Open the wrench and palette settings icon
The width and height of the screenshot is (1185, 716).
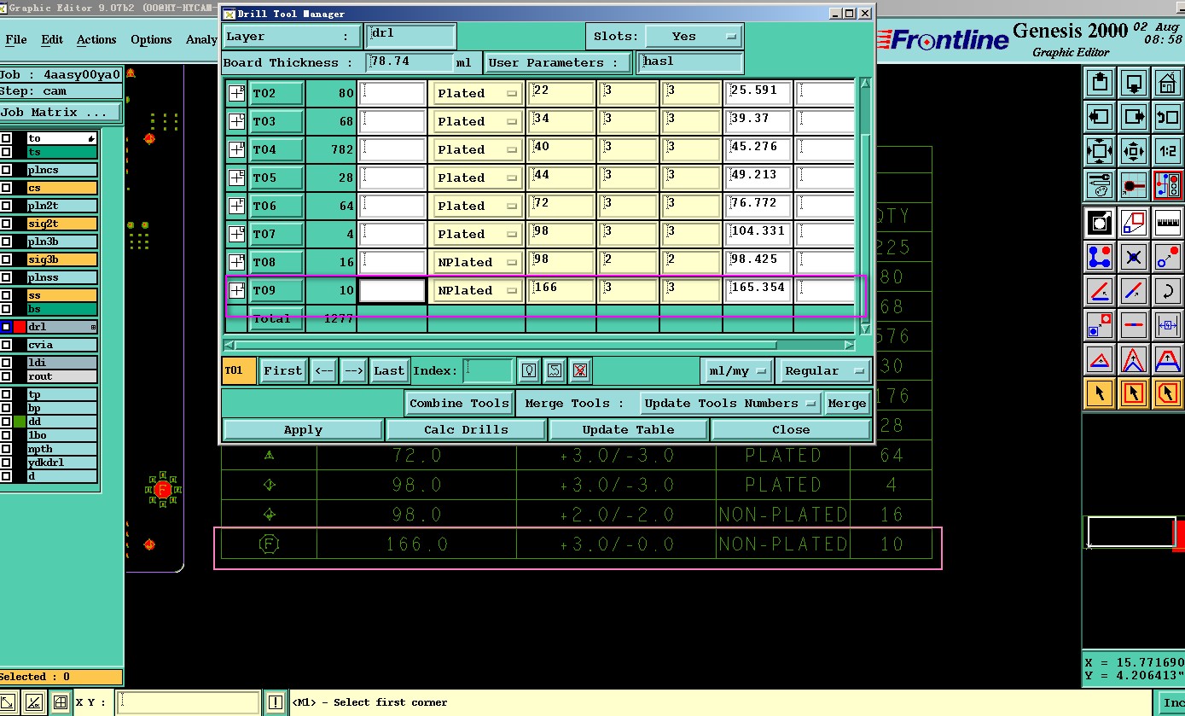[x=1100, y=184]
